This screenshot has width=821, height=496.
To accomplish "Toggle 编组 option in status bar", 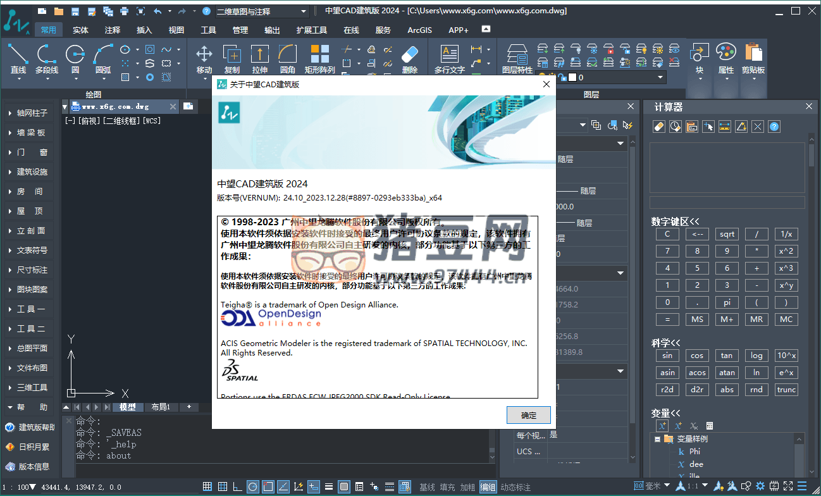I will click(488, 487).
